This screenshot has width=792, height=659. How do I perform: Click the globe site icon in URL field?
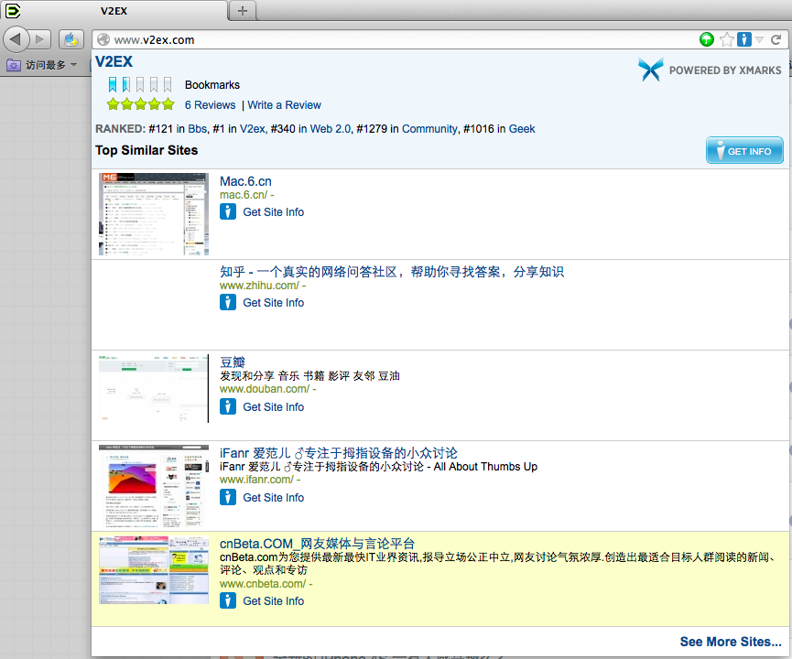(103, 39)
